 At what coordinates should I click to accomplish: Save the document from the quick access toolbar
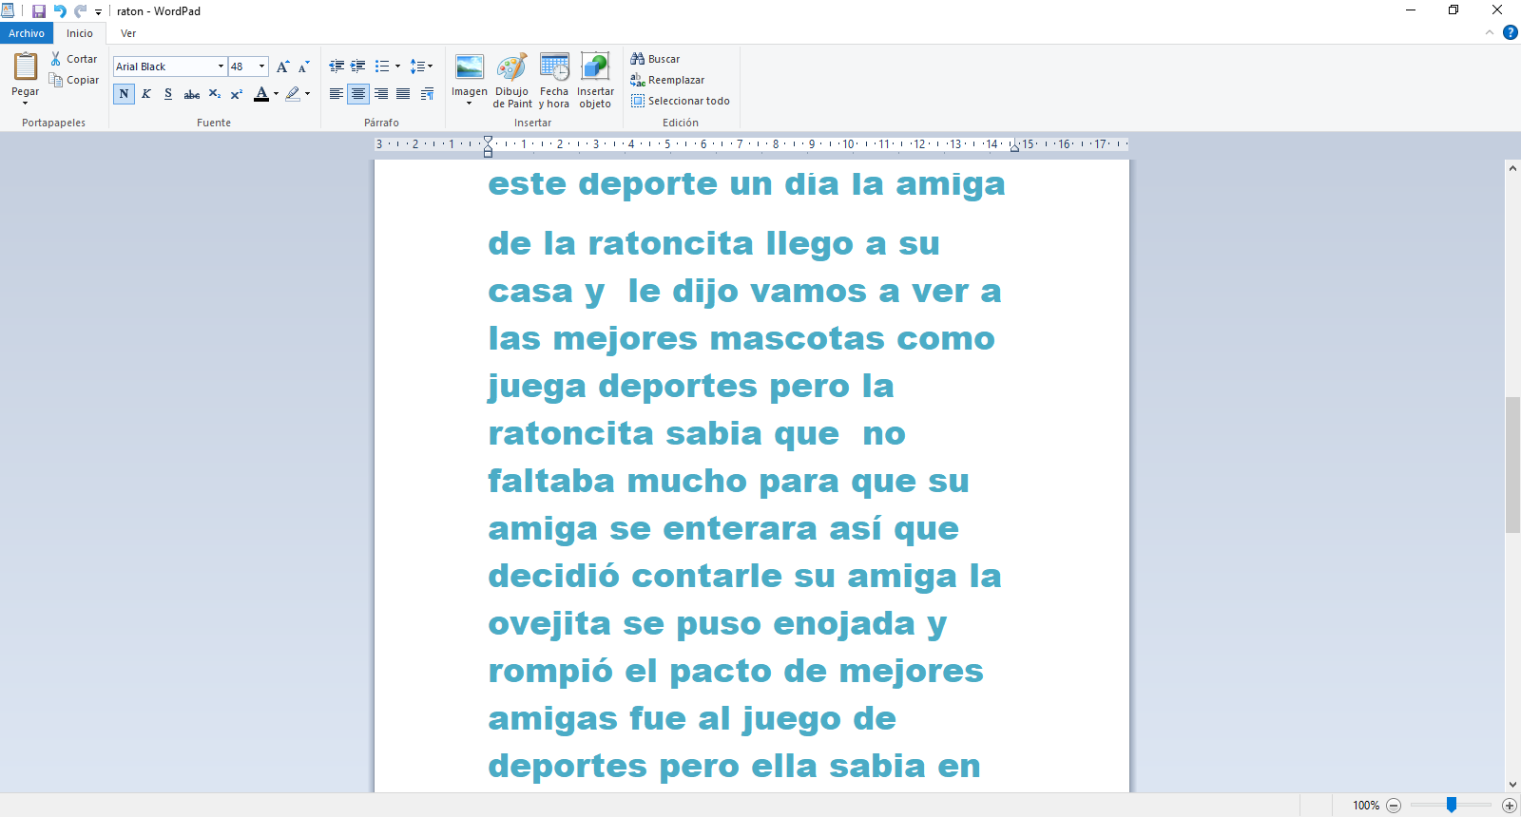point(39,11)
